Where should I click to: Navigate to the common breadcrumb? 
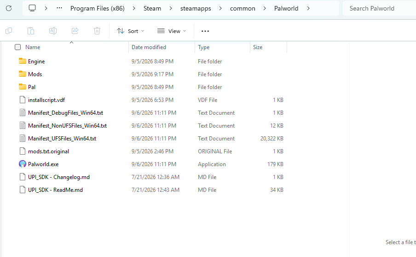pos(243,8)
